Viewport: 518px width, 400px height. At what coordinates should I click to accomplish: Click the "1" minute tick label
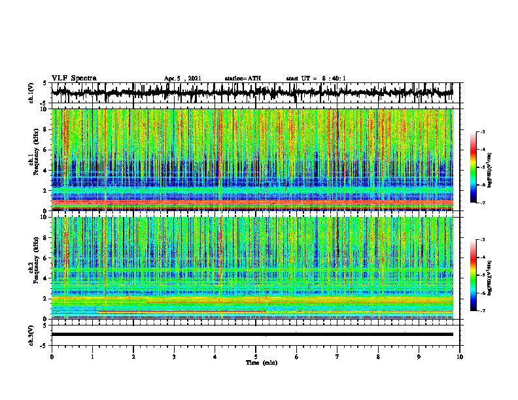coord(92,357)
